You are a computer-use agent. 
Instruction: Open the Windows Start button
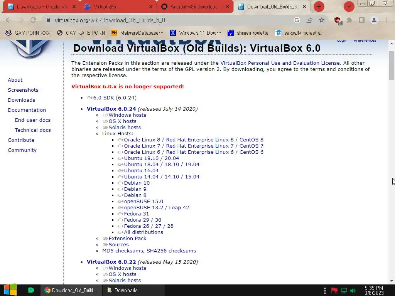pos(10,290)
